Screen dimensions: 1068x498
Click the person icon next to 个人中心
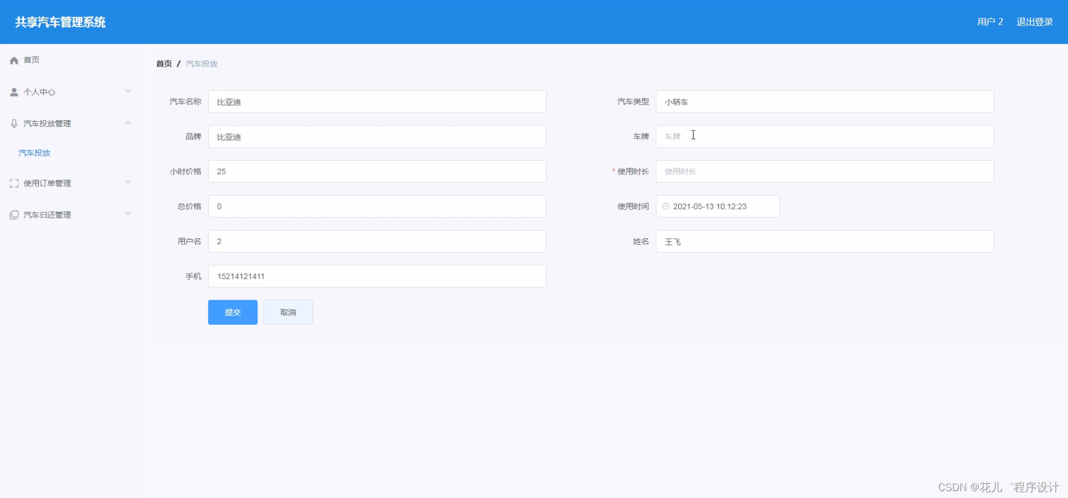click(14, 92)
